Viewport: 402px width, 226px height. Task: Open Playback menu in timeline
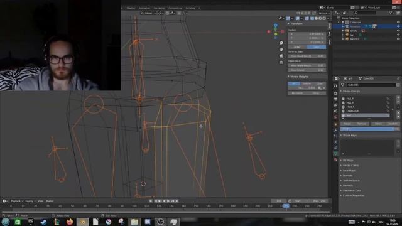click(x=17, y=201)
